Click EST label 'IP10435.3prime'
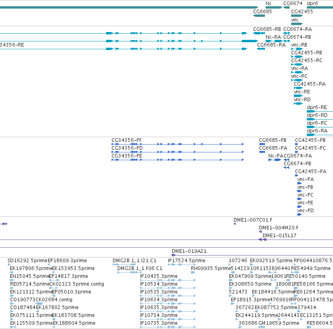The width and height of the screenshot is (333, 329). (x=159, y=276)
